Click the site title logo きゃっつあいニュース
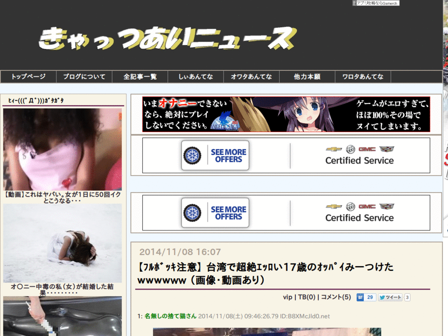Image resolution: width=448 pixels, height=336 pixels. tap(168, 38)
